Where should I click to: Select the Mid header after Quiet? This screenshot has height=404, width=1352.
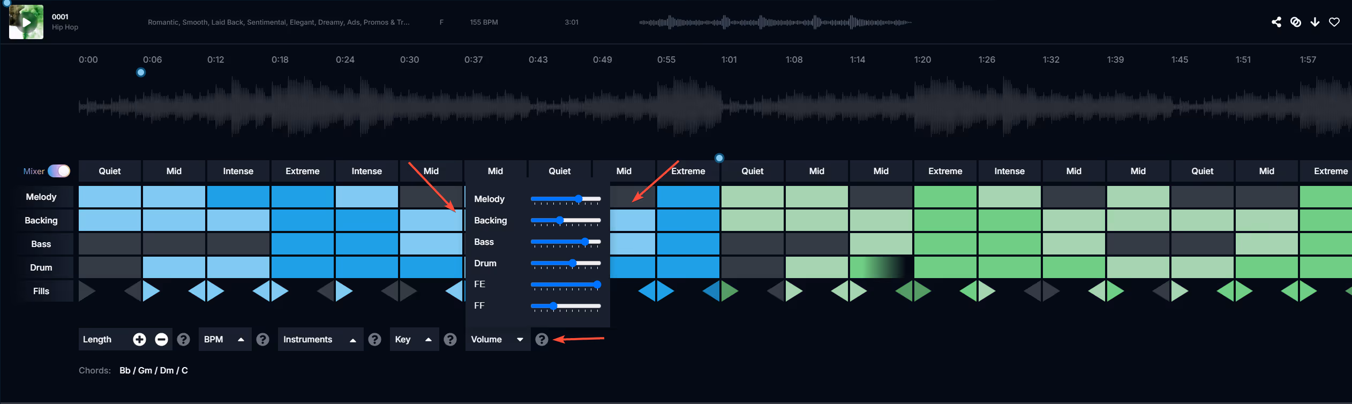[x=174, y=171]
